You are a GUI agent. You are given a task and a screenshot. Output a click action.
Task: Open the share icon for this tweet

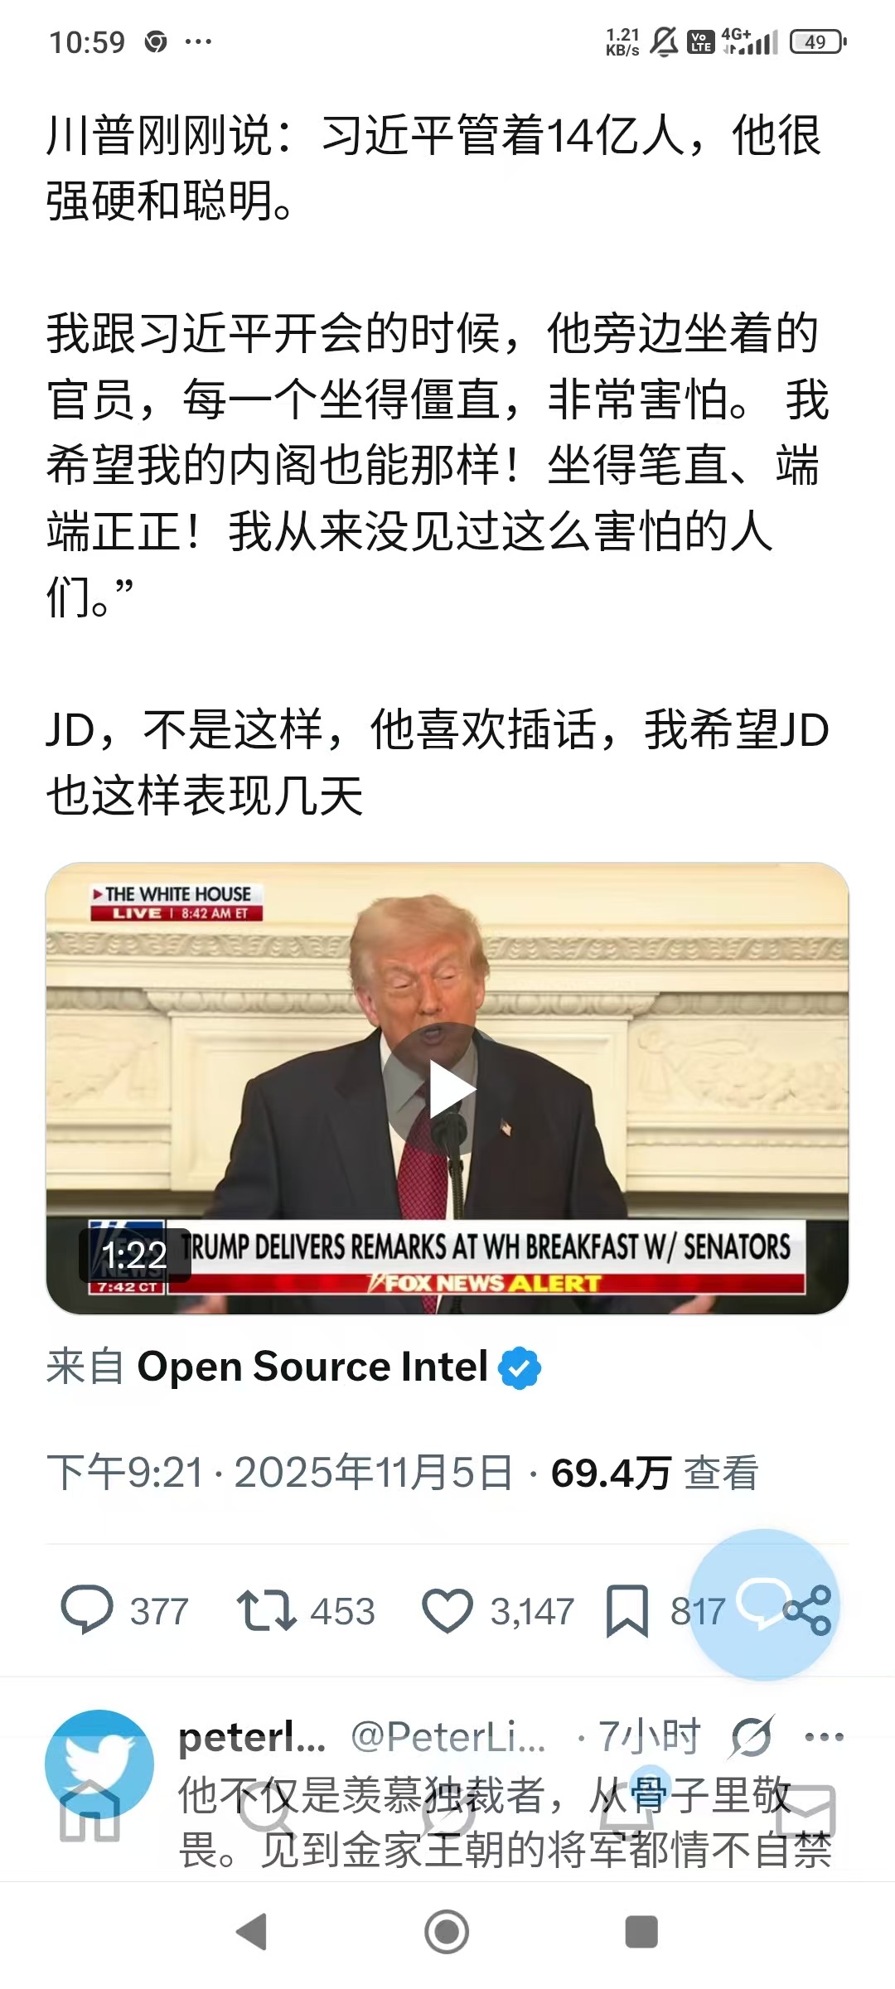pos(807,1610)
